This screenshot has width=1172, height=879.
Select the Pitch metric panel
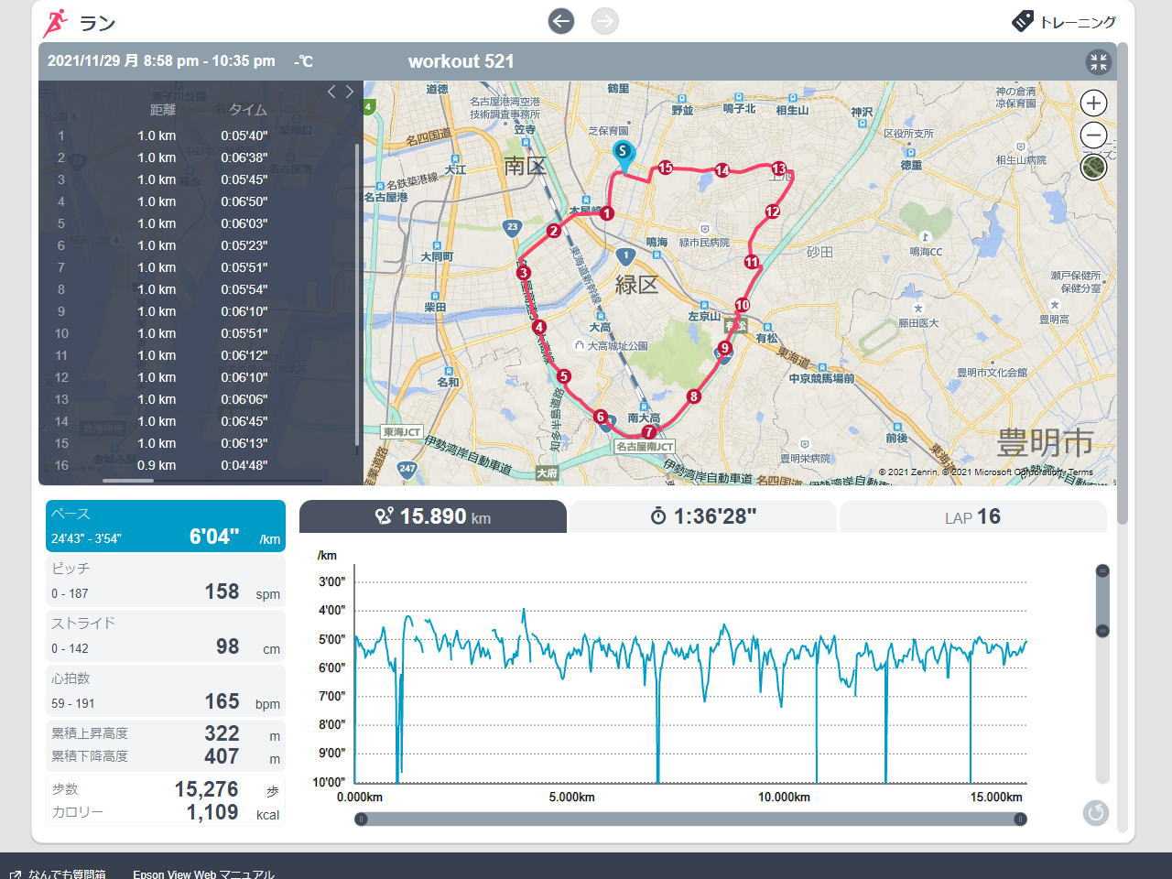(165, 581)
